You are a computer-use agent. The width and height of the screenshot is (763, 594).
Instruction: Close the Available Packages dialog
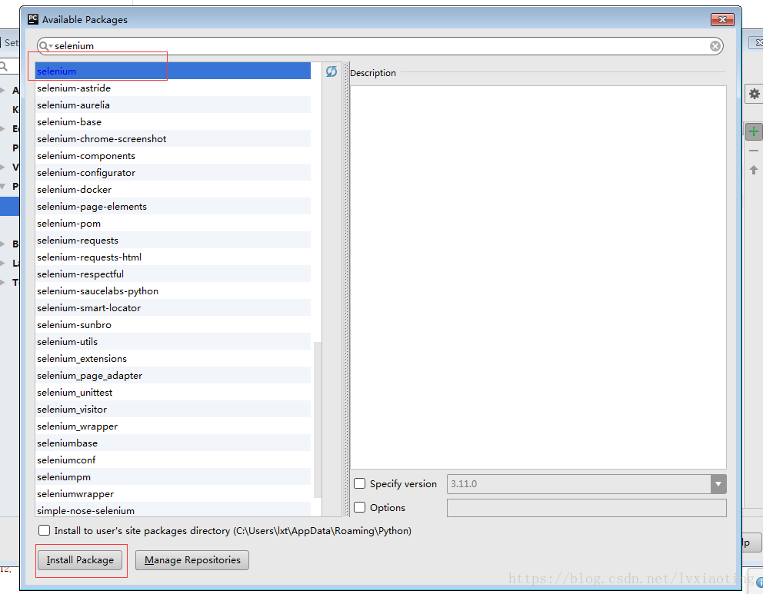722,19
